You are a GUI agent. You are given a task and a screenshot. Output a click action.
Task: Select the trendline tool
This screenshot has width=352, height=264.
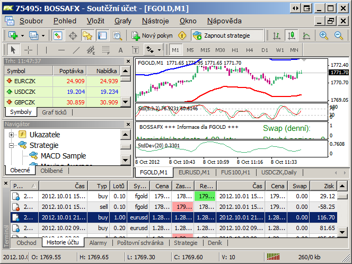76,50
